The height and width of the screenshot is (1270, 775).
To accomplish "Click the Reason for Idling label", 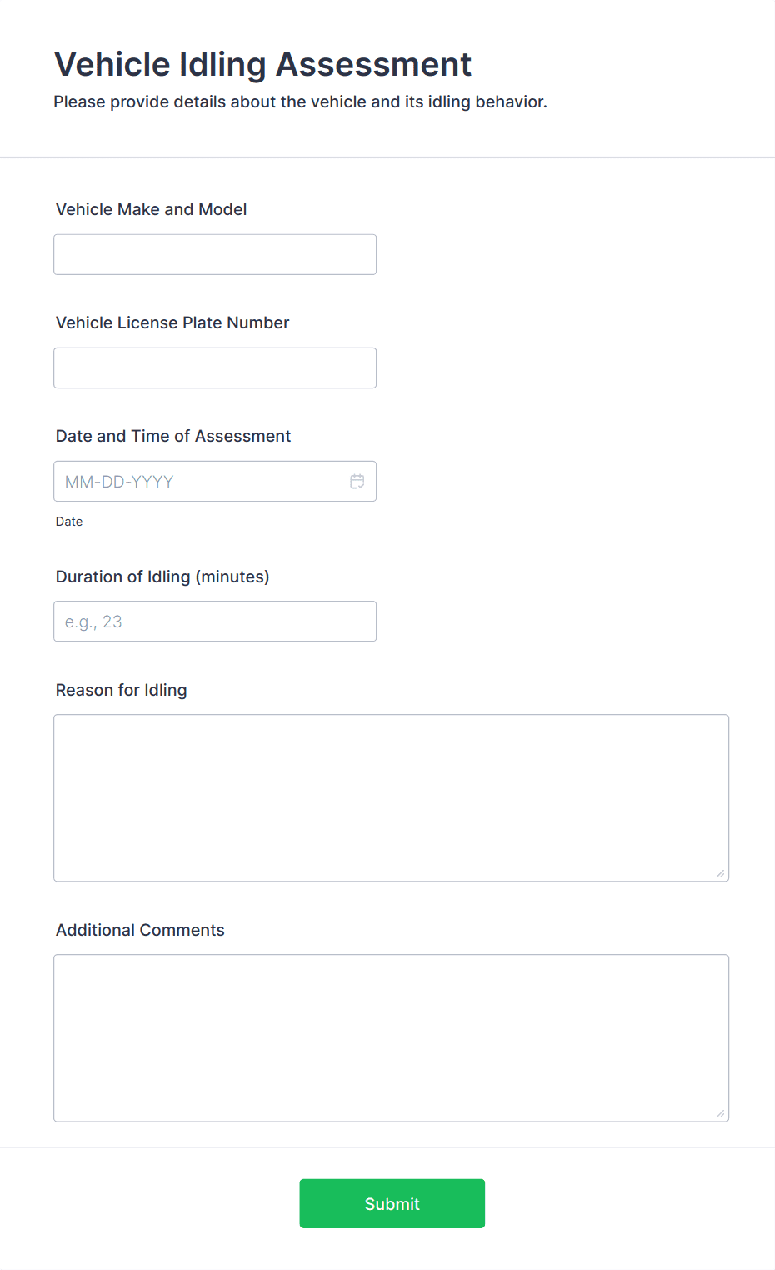I will coord(122,690).
